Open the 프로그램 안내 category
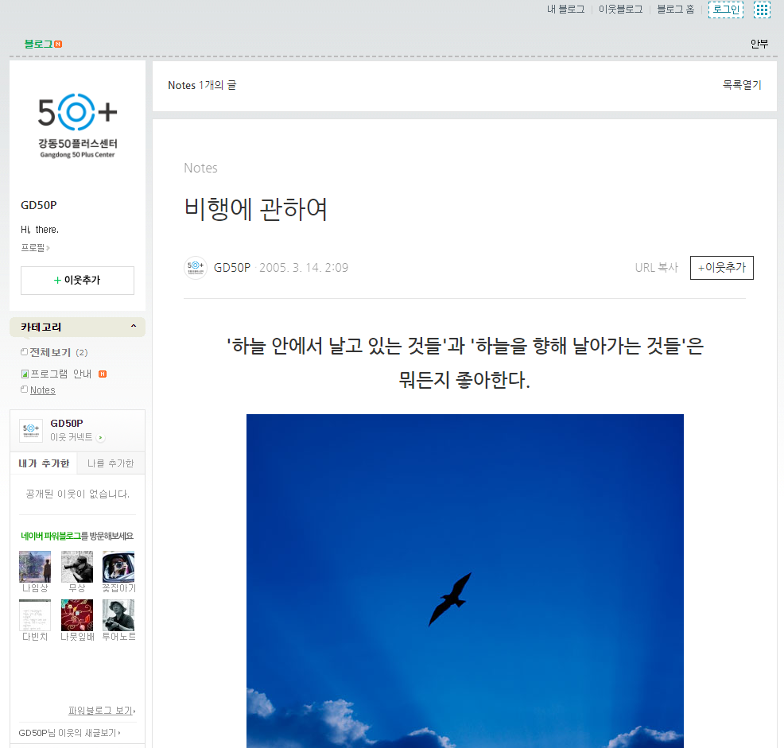Screen dimensions: 784x748 pos(61,374)
